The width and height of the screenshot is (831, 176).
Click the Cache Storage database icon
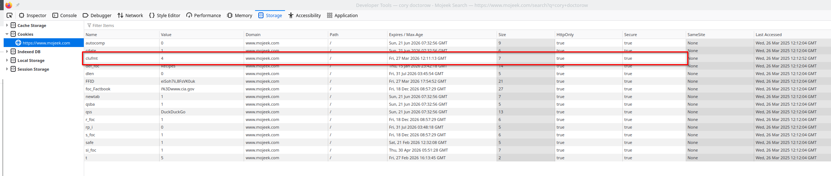[x=13, y=25]
